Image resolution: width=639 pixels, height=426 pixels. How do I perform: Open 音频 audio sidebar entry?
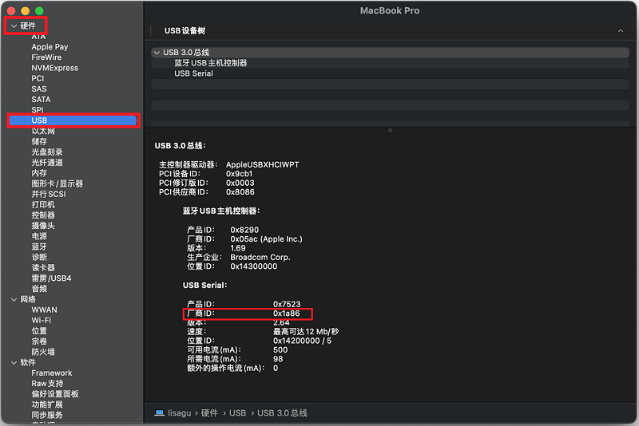click(39, 289)
